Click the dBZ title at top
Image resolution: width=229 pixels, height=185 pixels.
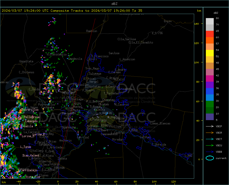pyautogui.click(x=114, y=4)
